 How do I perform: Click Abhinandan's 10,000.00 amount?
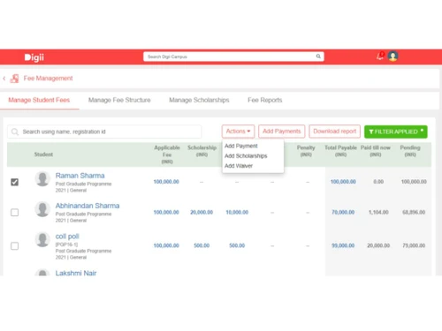click(237, 212)
